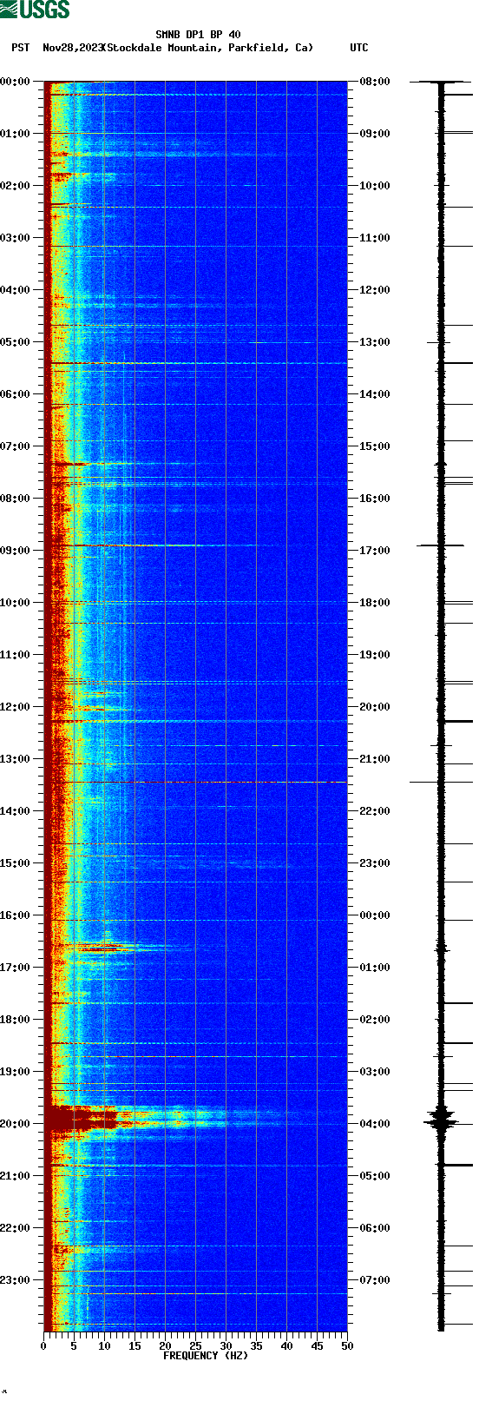Click the 08:00 UTC time label
The width and height of the screenshot is (479, 1401).
[375, 82]
